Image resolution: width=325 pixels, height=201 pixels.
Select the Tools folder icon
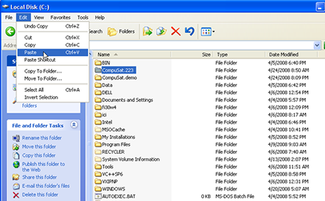[98, 166]
